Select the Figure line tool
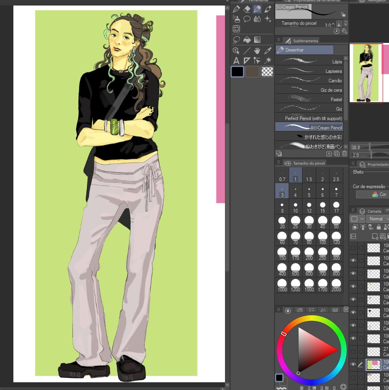This screenshot has width=389, height=390. pyautogui.click(x=247, y=51)
